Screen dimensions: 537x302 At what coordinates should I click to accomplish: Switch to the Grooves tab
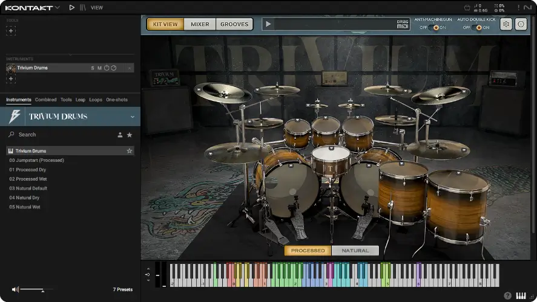pos(234,24)
